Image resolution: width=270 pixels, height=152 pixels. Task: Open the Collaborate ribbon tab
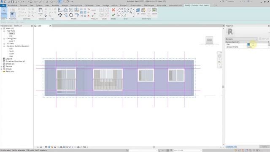[x=89, y=5]
